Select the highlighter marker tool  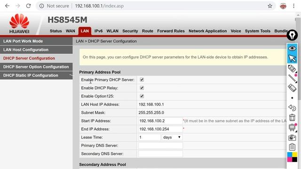(x=292, y=69)
